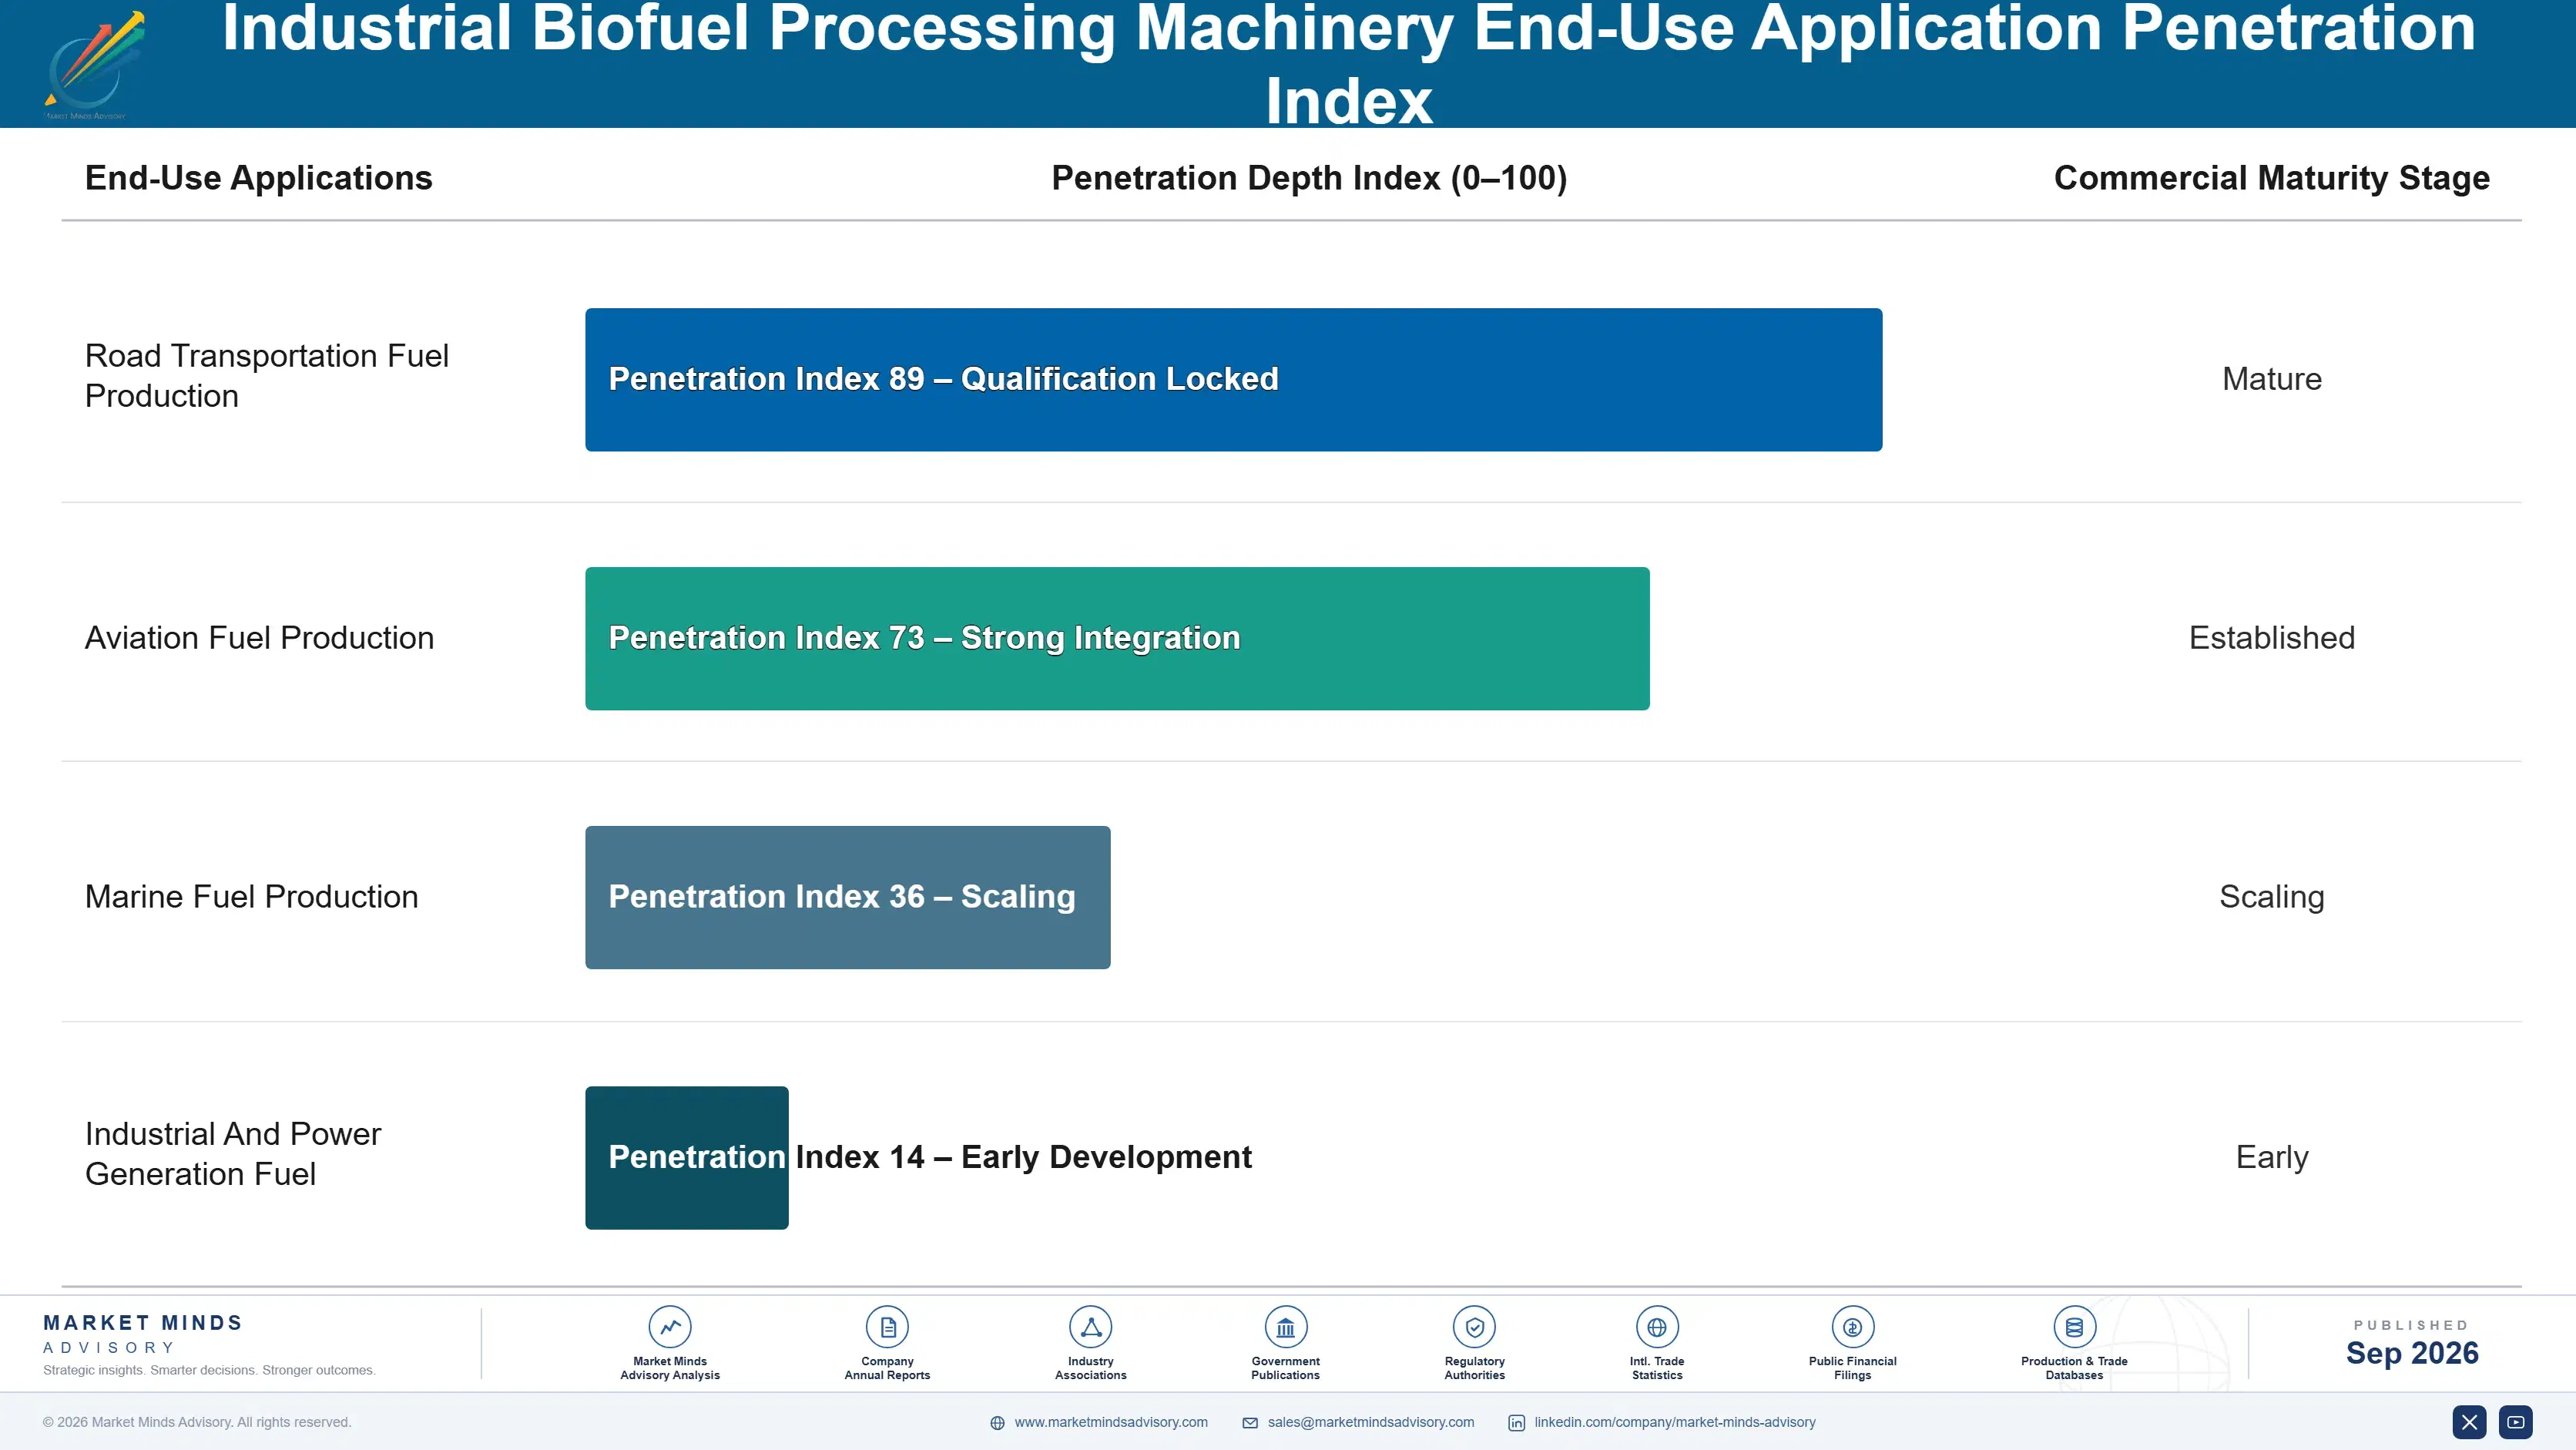Open linkedin.com/company/market-minds-advisory link
This screenshot has width=2576, height=1450.
click(1675, 1422)
